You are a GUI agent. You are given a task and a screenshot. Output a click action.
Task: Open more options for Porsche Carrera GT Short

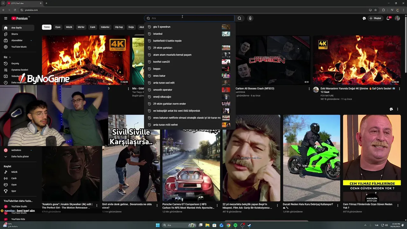[217, 205]
